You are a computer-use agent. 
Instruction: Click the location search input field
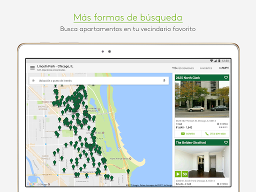99,80
